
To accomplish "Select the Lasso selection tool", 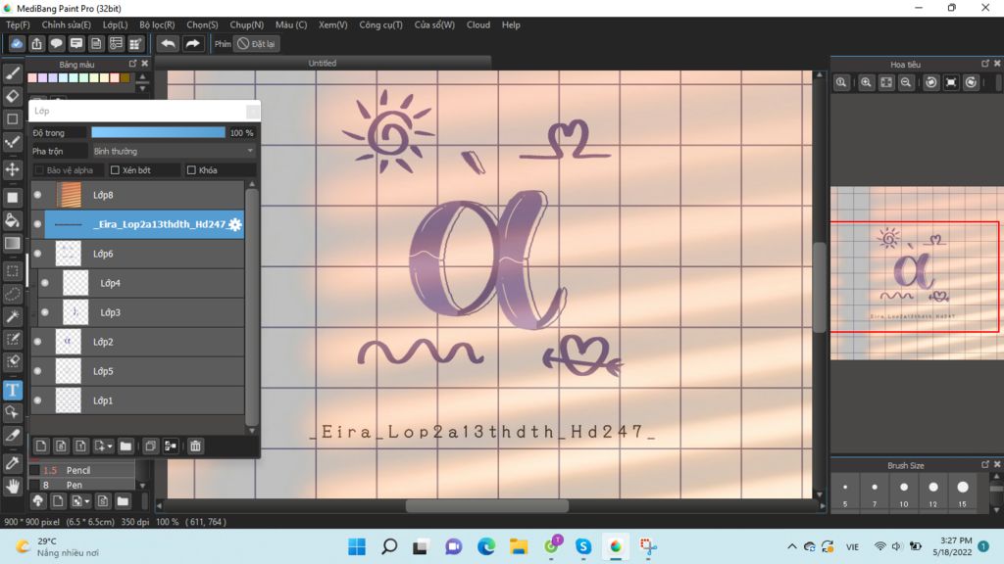I will (x=12, y=294).
